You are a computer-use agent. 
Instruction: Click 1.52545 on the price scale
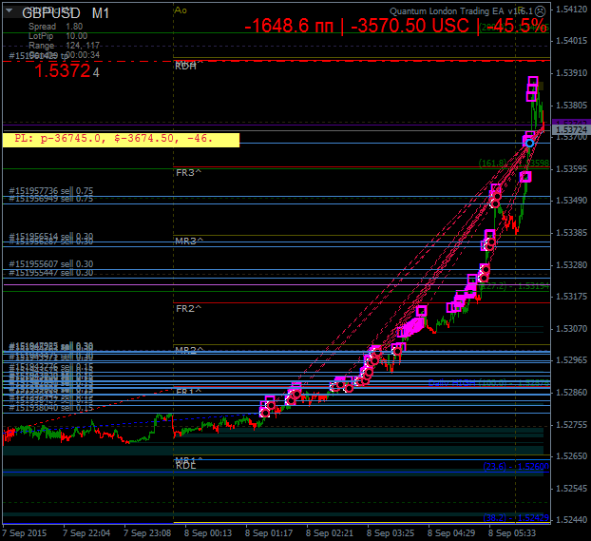pos(572,489)
